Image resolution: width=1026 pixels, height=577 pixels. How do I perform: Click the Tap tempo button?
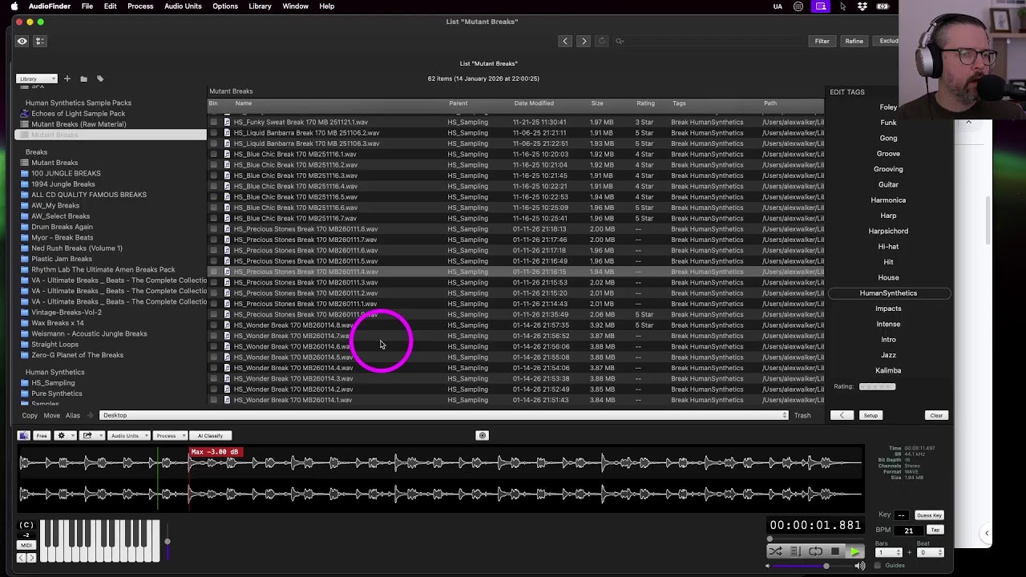tap(935, 531)
